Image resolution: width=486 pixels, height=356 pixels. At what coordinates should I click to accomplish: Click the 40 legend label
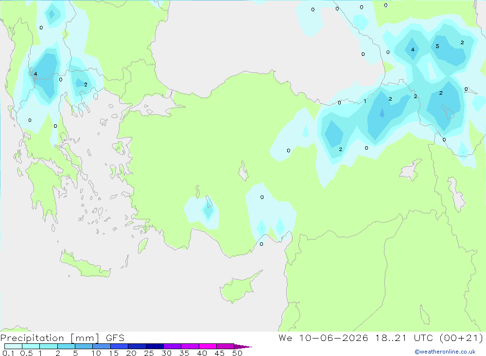[x=202, y=353]
